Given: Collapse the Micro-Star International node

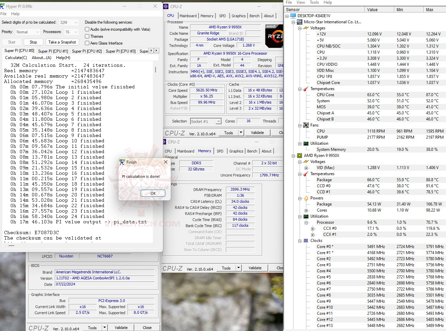Looking at the screenshot, I should point(294,22).
